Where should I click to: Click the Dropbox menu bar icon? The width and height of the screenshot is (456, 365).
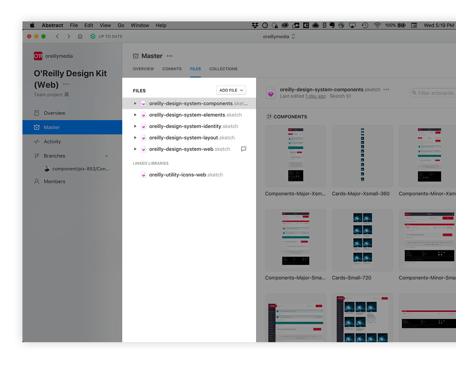tap(255, 25)
